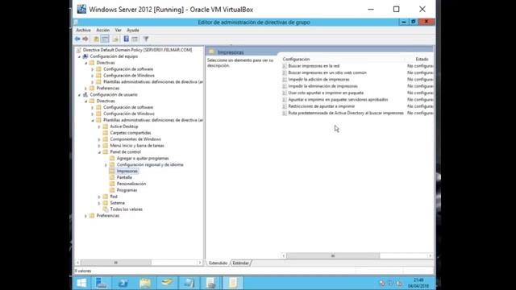This screenshot has width=516, height=290.
Task: Click the Configuración del equipo computer icon
Action: [x=85, y=56]
